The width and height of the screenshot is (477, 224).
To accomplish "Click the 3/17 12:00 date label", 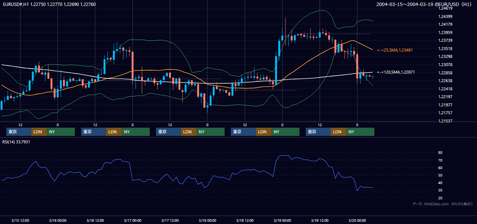I will coord(170,220).
